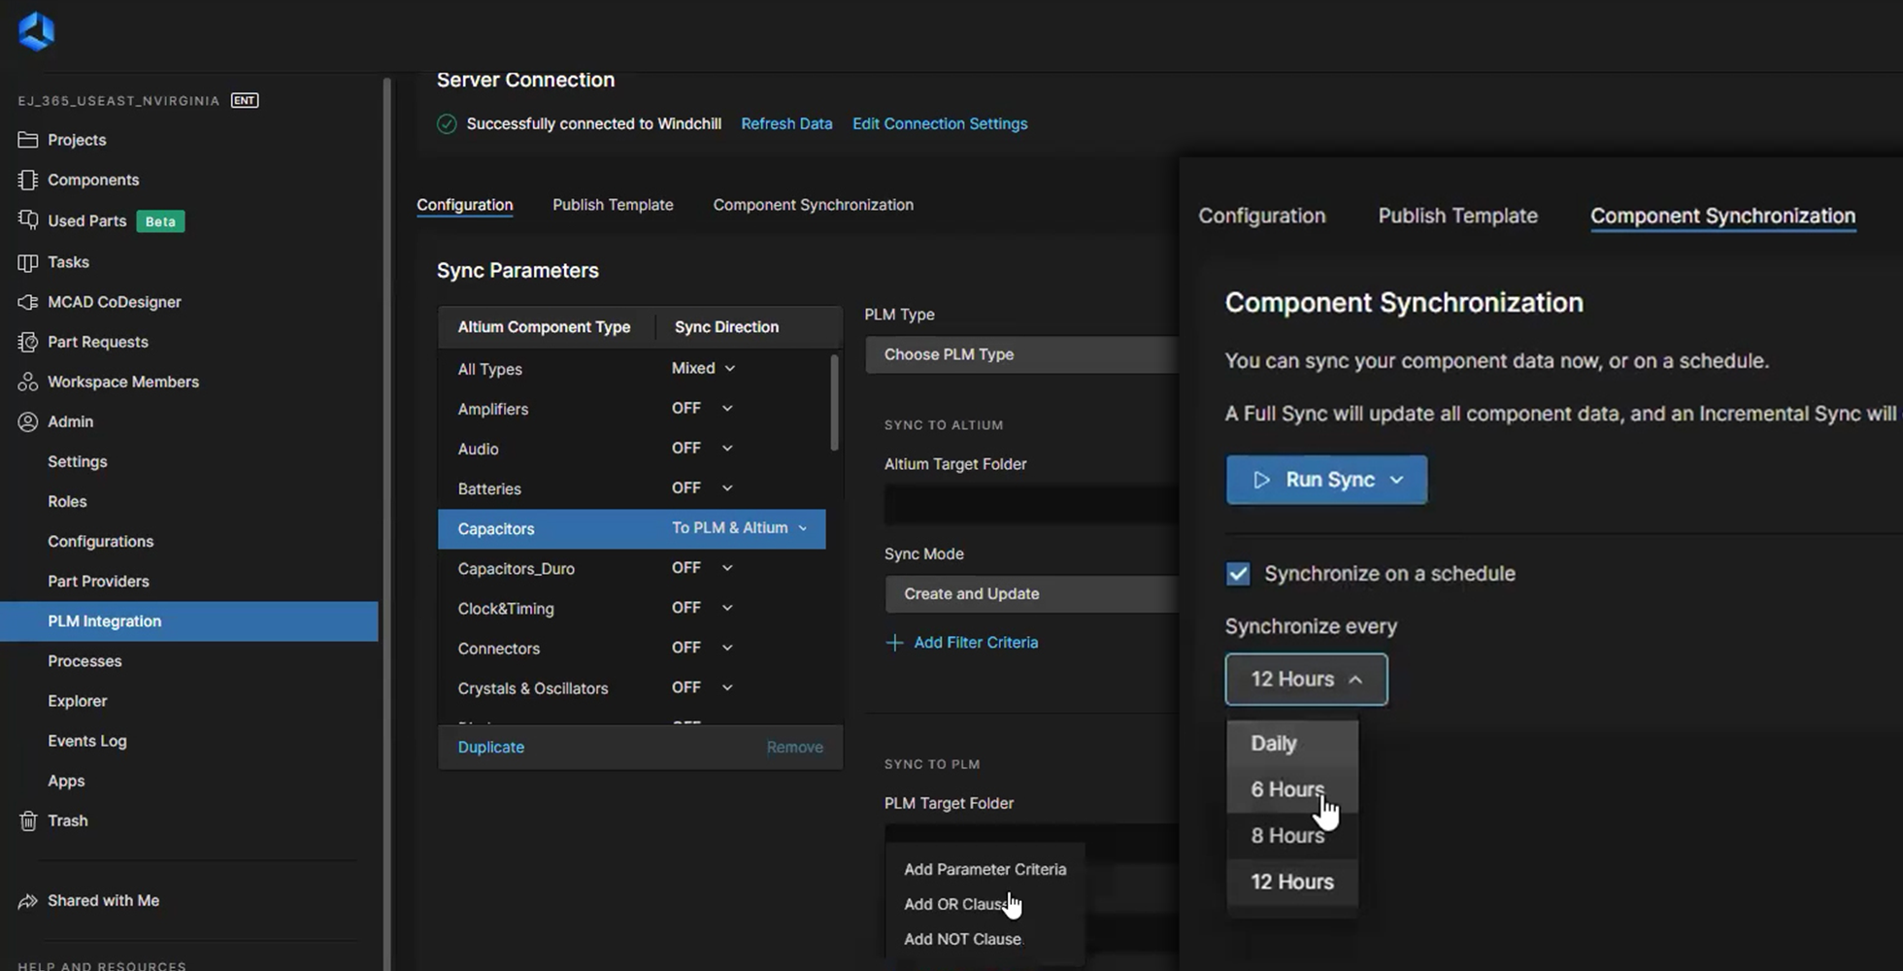Uncheck Synchronize on a schedule checkbox
This screenshot has height=971, width=1903.
click(1238, 574)
